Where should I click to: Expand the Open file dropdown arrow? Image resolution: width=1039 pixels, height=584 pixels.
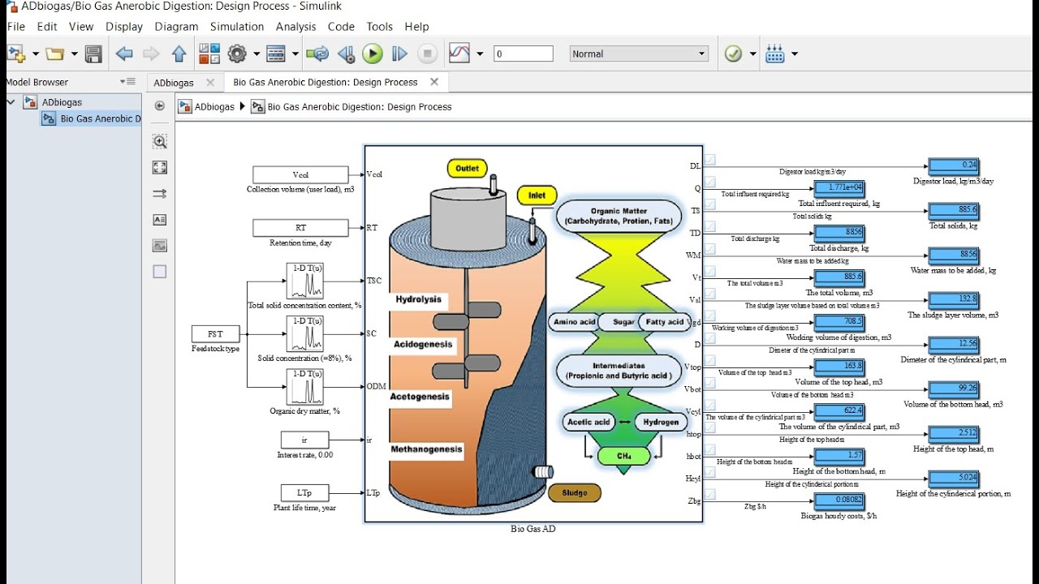(75, 54)
